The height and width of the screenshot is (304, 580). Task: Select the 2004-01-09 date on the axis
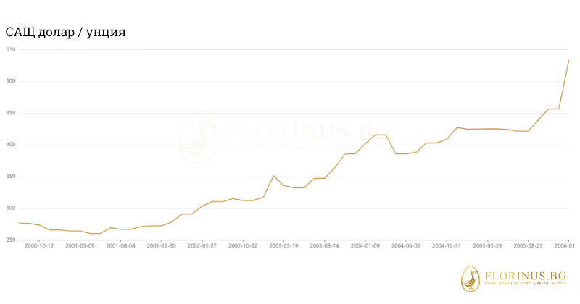pyautogui.click(x=365, y=246)
